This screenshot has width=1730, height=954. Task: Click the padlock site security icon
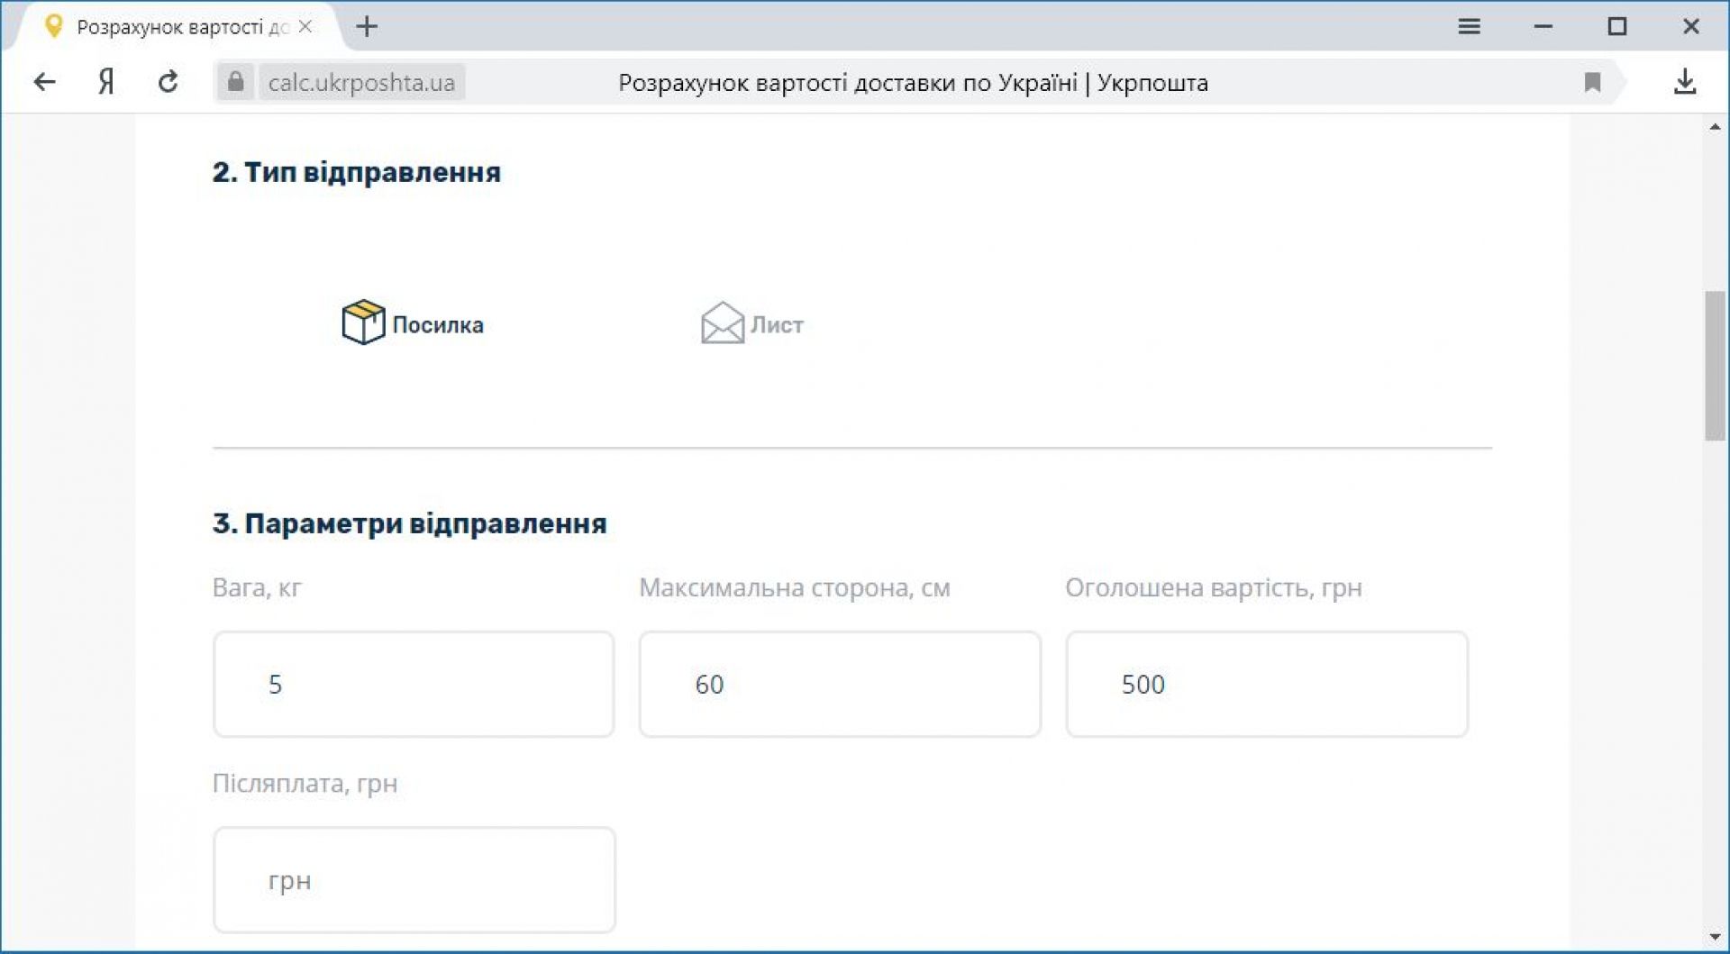tap(235, 82)
